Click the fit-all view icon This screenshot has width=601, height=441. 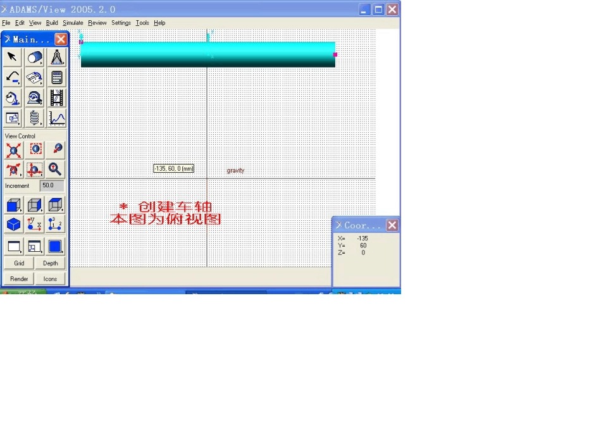click(13, 150)
